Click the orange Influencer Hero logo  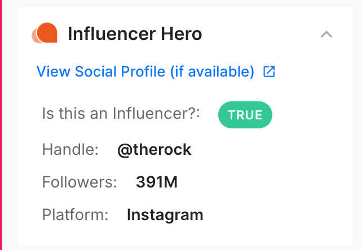(x=45, y=34)
